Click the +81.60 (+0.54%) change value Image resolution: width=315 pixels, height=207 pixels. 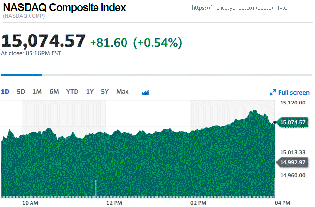[136, 42]
